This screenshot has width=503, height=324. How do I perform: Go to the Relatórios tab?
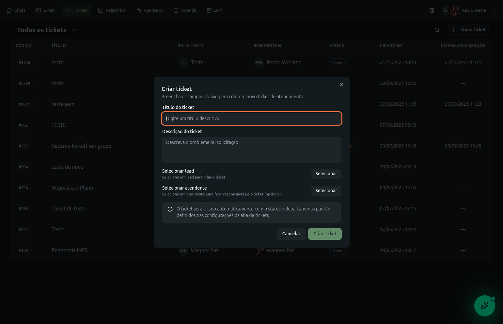pos(112,10)
